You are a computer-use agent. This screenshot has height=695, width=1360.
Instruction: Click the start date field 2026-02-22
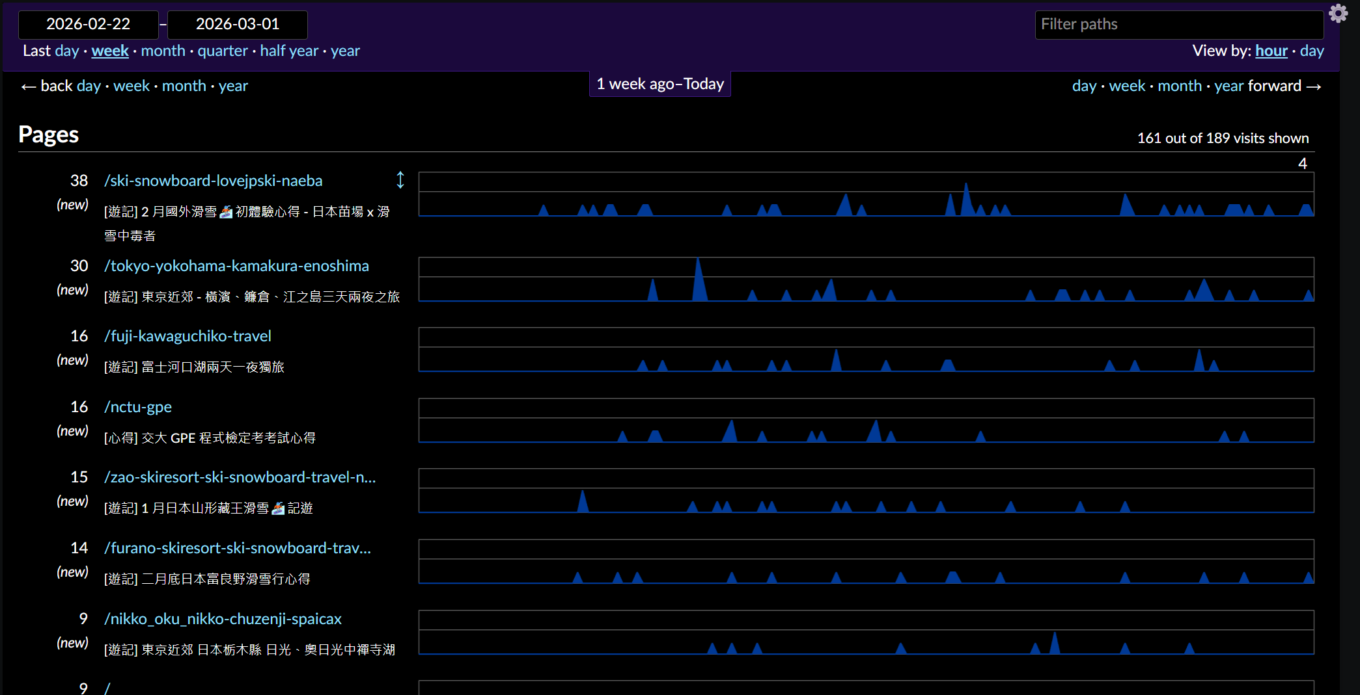(x=89, y=24)
